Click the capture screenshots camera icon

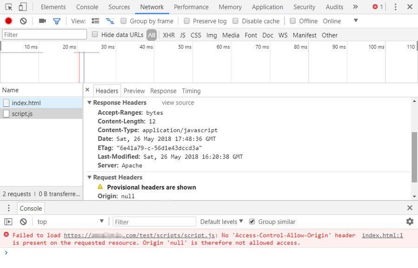pos(42,21)
